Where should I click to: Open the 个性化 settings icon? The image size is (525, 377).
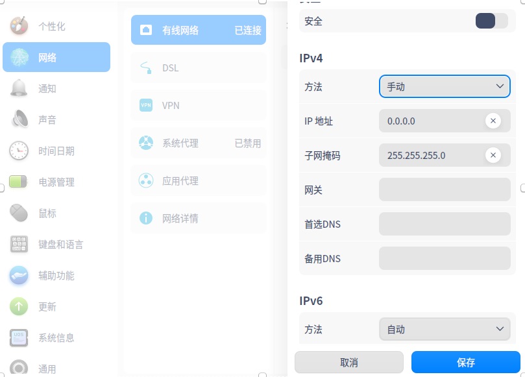(19, 26)
